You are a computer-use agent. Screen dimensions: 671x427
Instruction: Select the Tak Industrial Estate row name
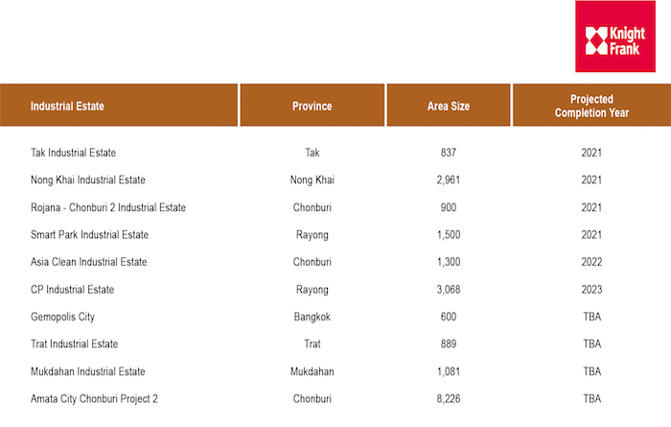pyautogui.click(x=73, y=153)
